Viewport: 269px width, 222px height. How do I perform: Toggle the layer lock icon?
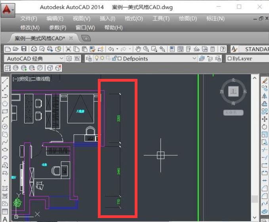[114, 59]
